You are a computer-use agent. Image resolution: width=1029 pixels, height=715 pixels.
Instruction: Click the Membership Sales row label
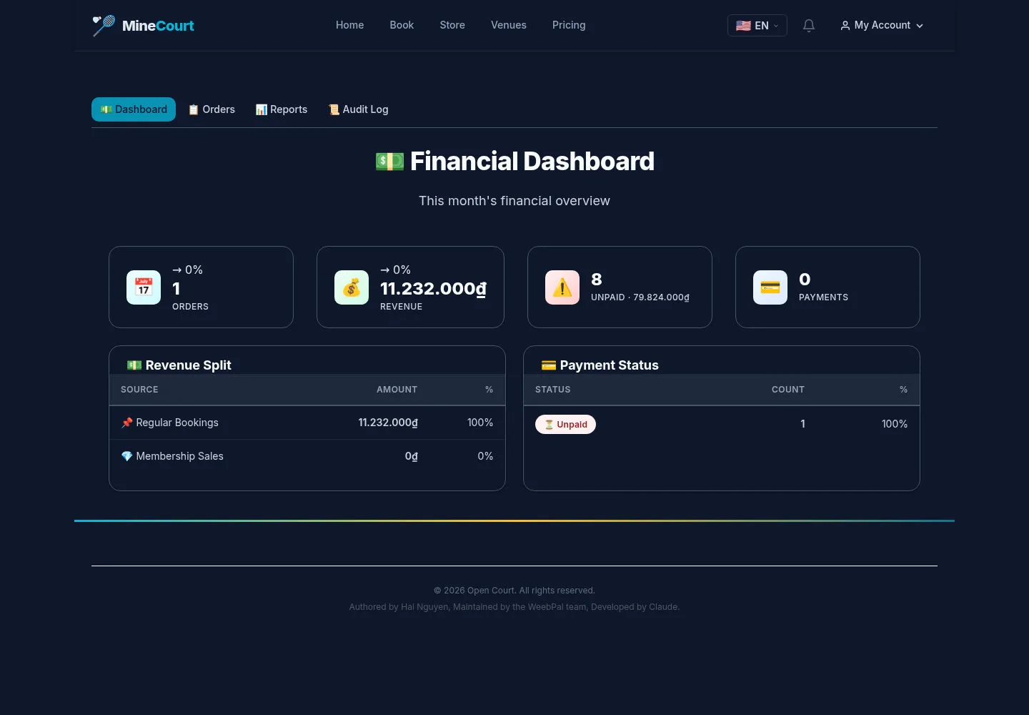(x=179, y=456)
